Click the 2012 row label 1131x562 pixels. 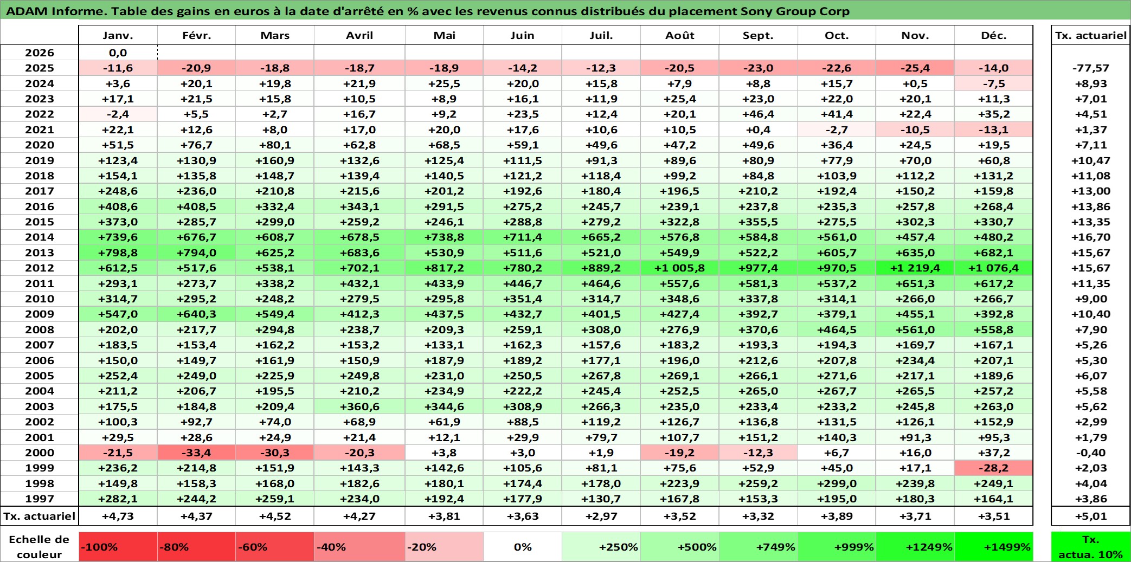click(40, 268)
